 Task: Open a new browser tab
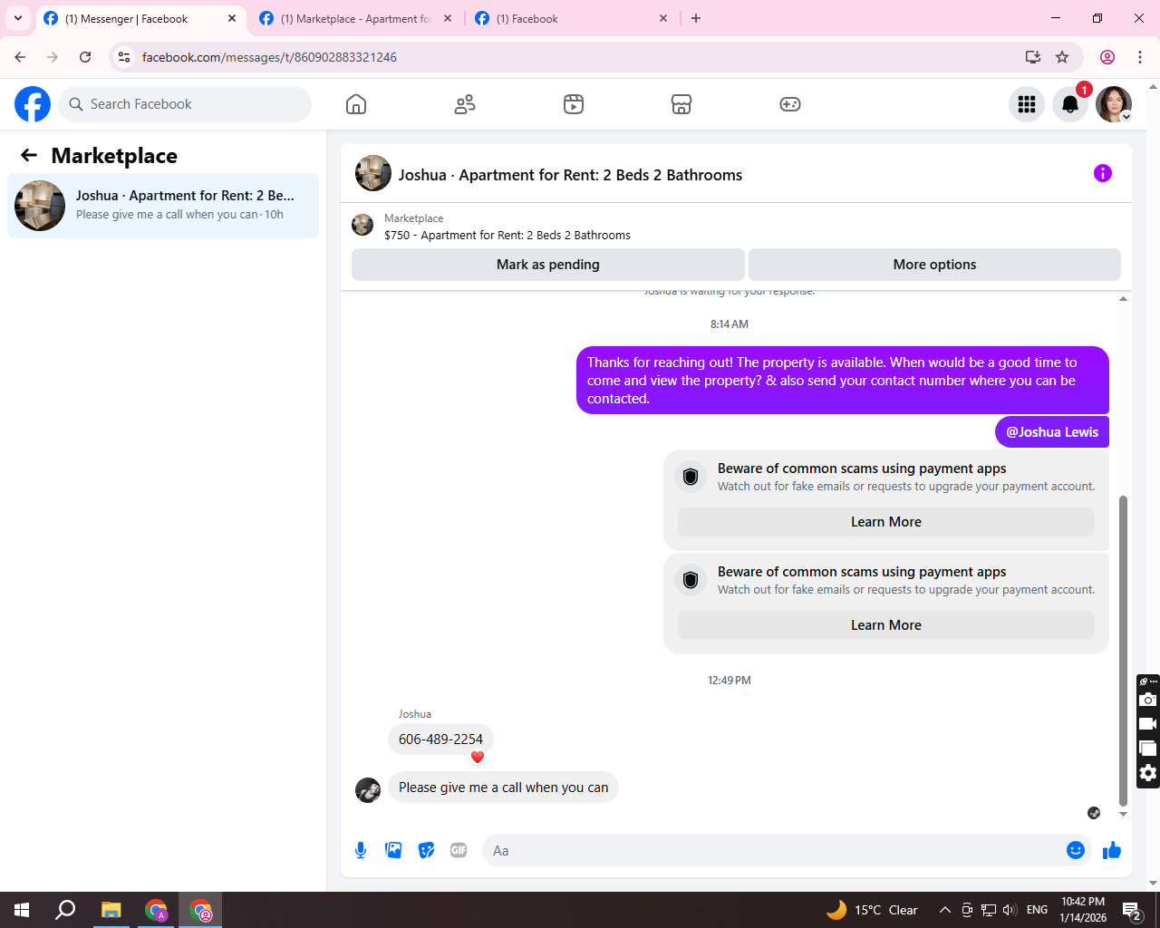click(x=696, y=18)
